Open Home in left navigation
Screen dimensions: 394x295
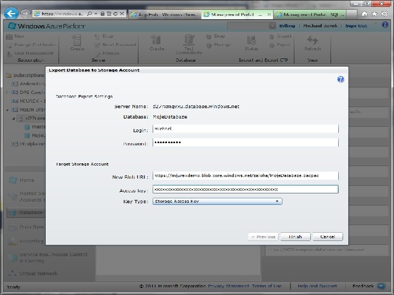point(21,180)
